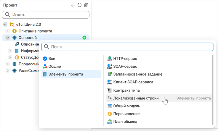Expand the ПроцессыИ… tree node
Screen dimensions: 218x131
(8, 64)
